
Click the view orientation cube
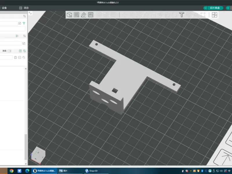(x=38, y=155)
